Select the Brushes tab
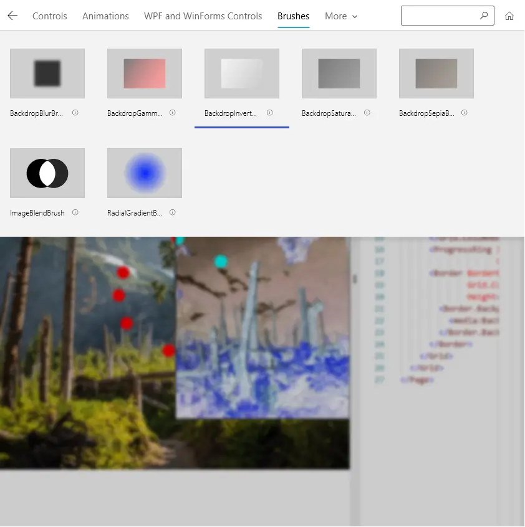The height and width of the screenshot is (527, 525). point(293,16)
